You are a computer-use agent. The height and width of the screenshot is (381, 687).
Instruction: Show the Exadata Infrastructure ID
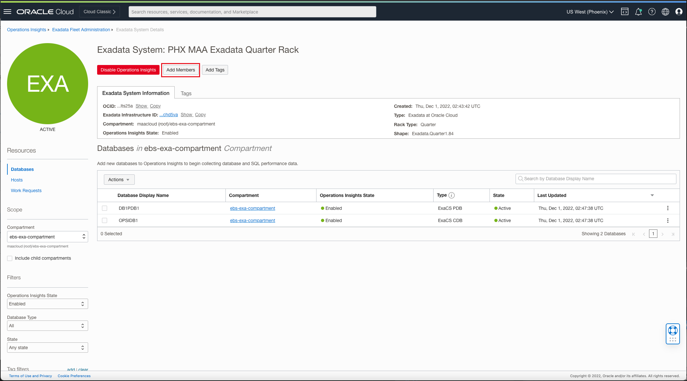pyautogui.click(x=186, y=115)
